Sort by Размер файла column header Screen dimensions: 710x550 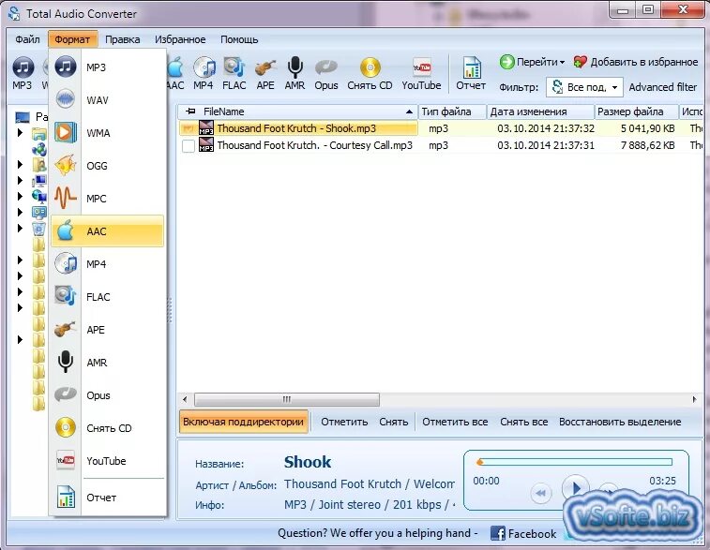(x=636, y=111)
